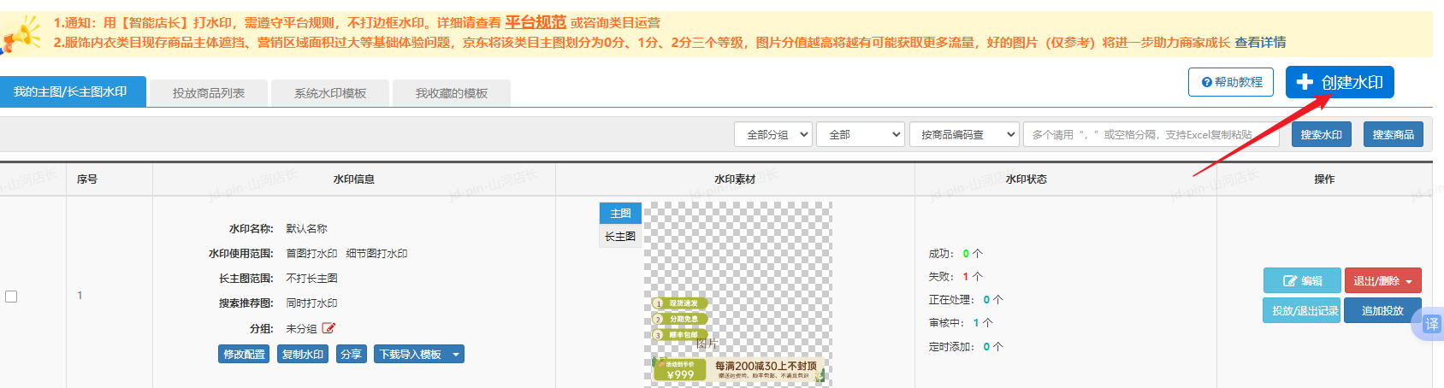Viewport: 1444px width, 388px height.
Task: Switch to 系统水印模板 tab
Action: (330, 93)
